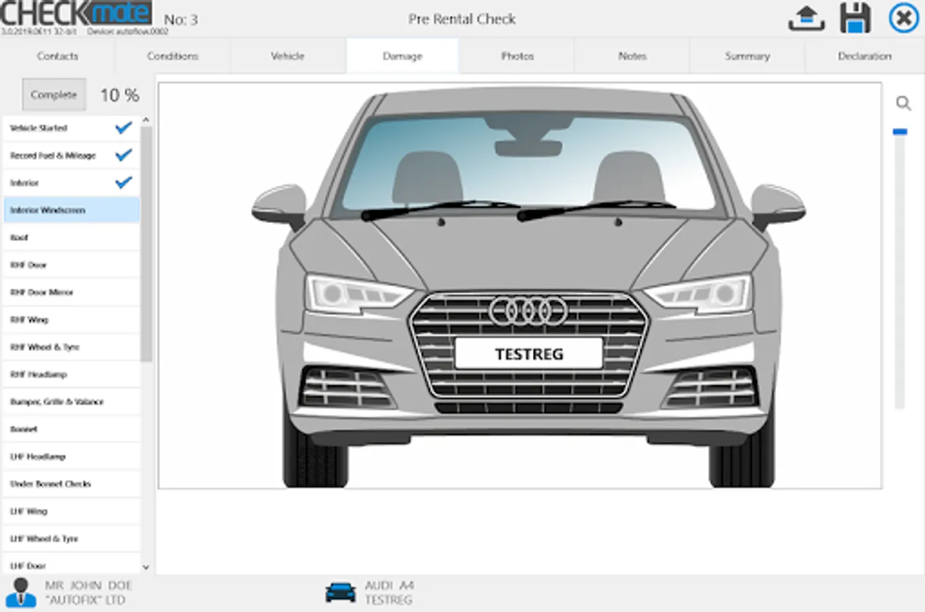
Task: Choose the Bonnet checklist item
Action: pos(71,429)
